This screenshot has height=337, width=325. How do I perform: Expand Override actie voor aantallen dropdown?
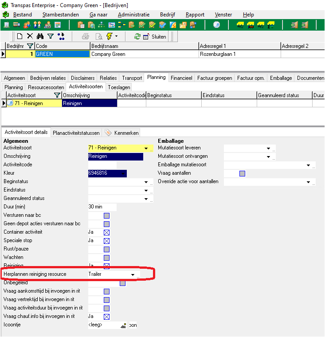(x=308, y=182)
